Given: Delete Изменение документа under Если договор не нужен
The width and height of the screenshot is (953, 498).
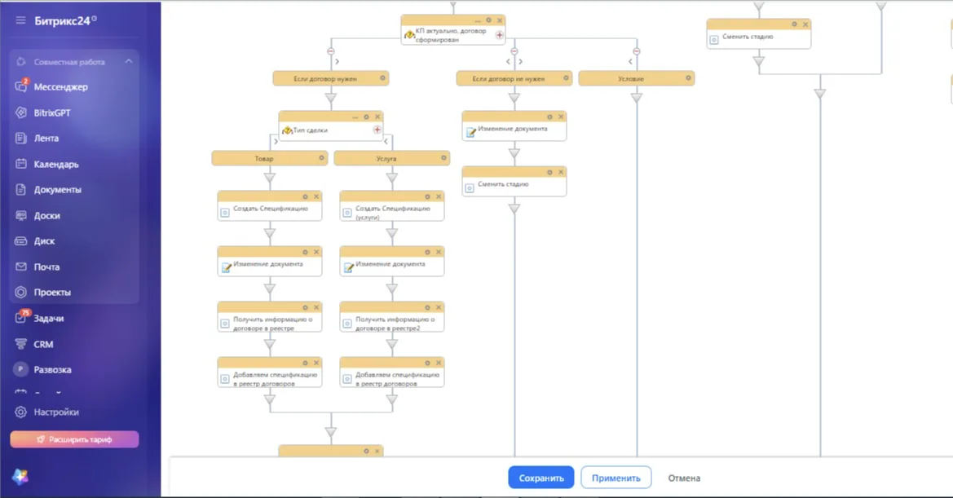Looking at the screenshot, I should coord(561,117).
